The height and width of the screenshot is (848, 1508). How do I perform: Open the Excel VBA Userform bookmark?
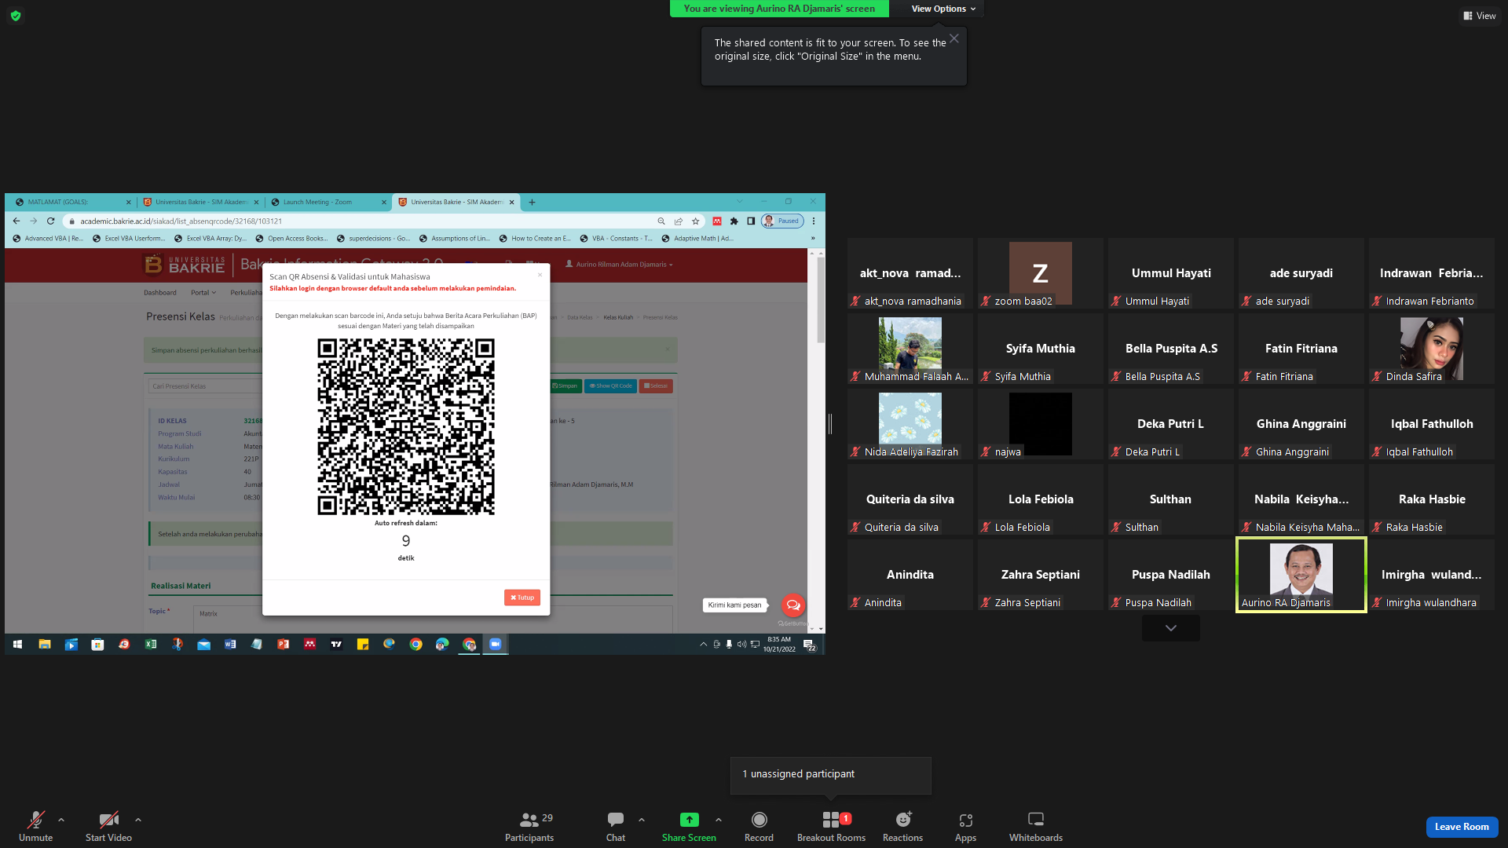tap(129, 239)
